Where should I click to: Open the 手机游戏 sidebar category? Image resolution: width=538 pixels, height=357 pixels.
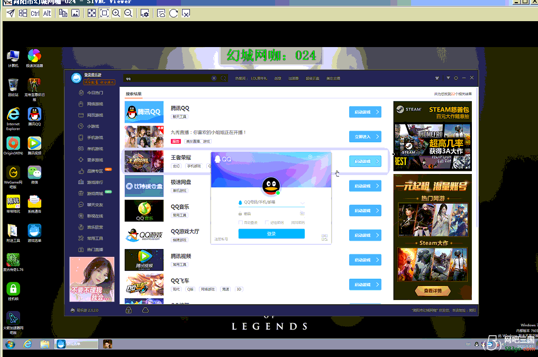[92, 138]
